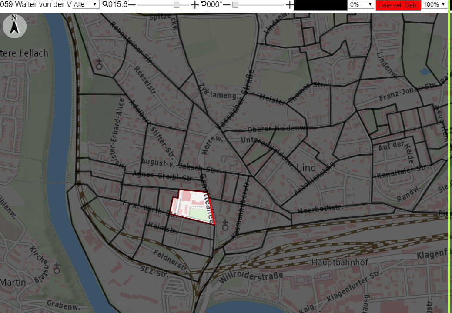Open the 100% dropdown
The image size is (452, 313).
(x=435, y=4)
